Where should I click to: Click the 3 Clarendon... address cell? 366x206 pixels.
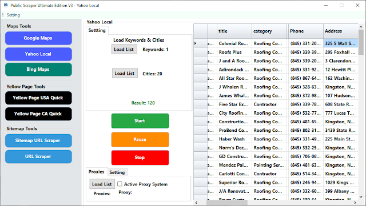(x=341, y=61)
